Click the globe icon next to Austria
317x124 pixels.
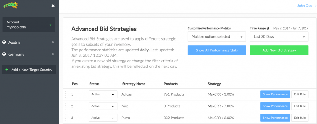pos(4,42)
